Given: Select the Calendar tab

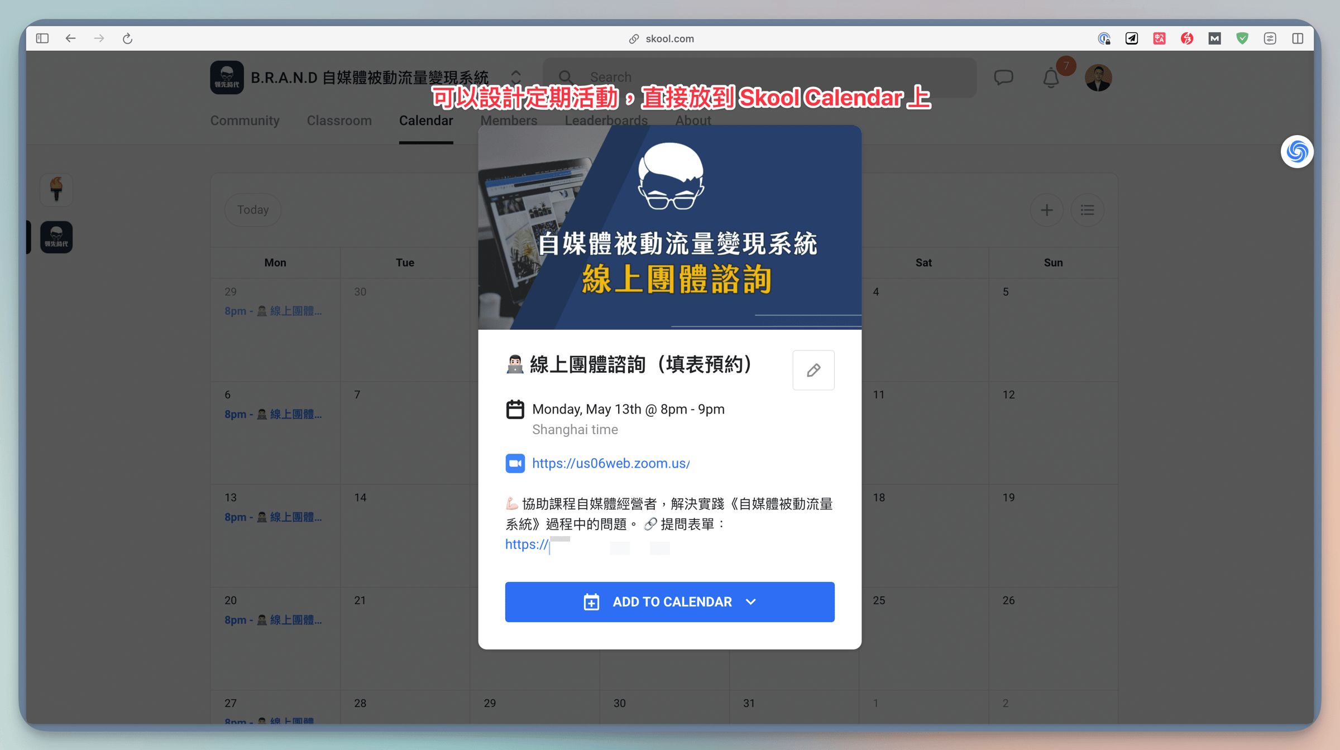Looking at the screenshot, I should coord(426,121).
